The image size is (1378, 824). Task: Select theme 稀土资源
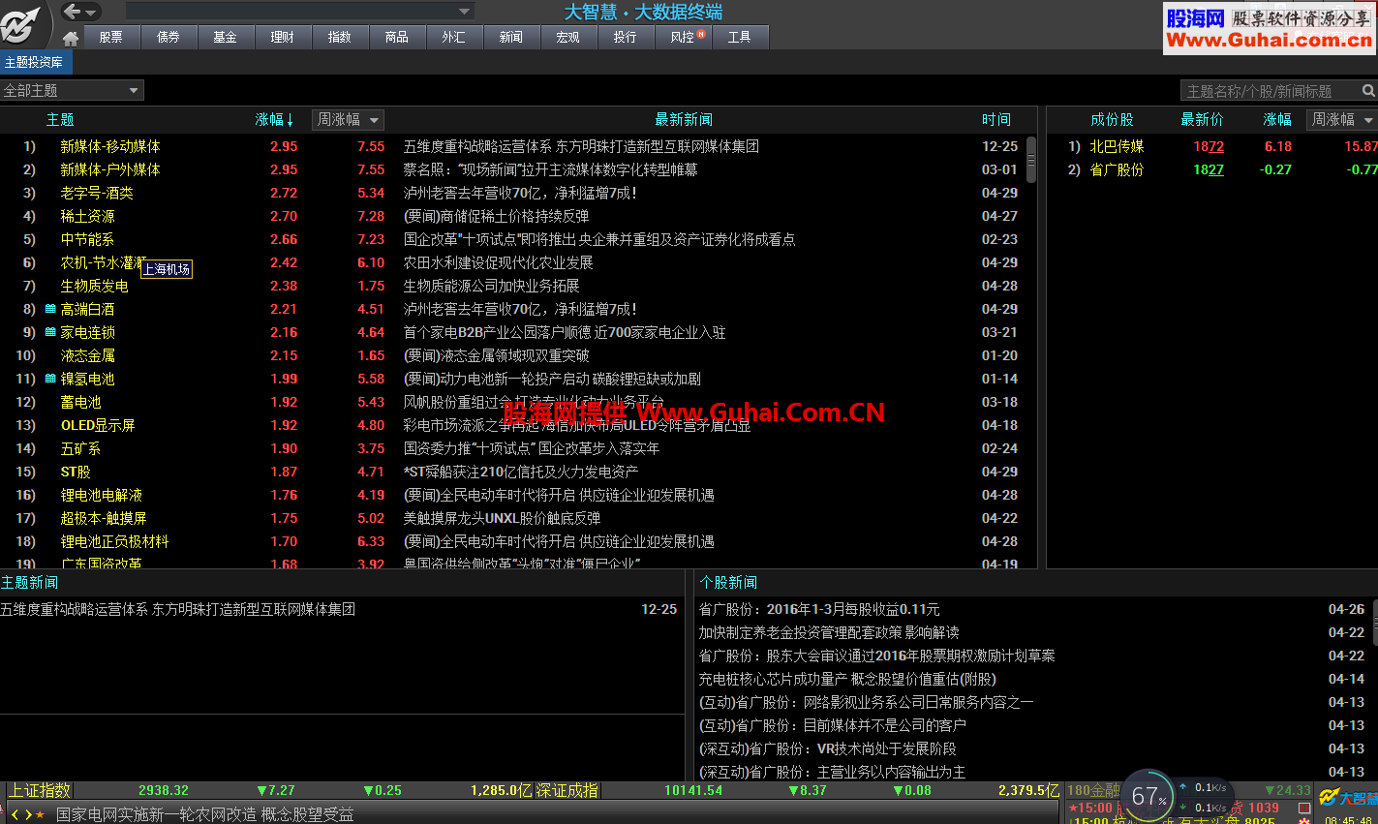coord(87,216)
